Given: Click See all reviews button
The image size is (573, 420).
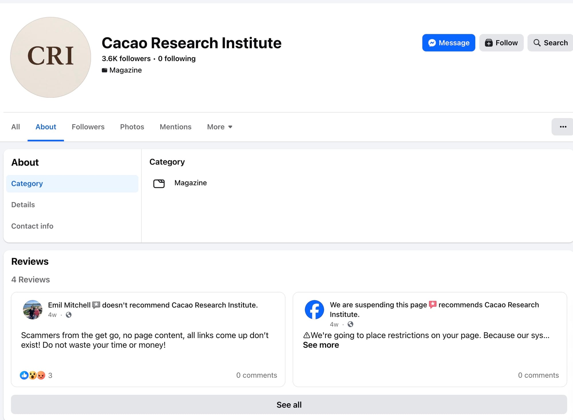Looking at the screenshot, I should coord(289,405).
